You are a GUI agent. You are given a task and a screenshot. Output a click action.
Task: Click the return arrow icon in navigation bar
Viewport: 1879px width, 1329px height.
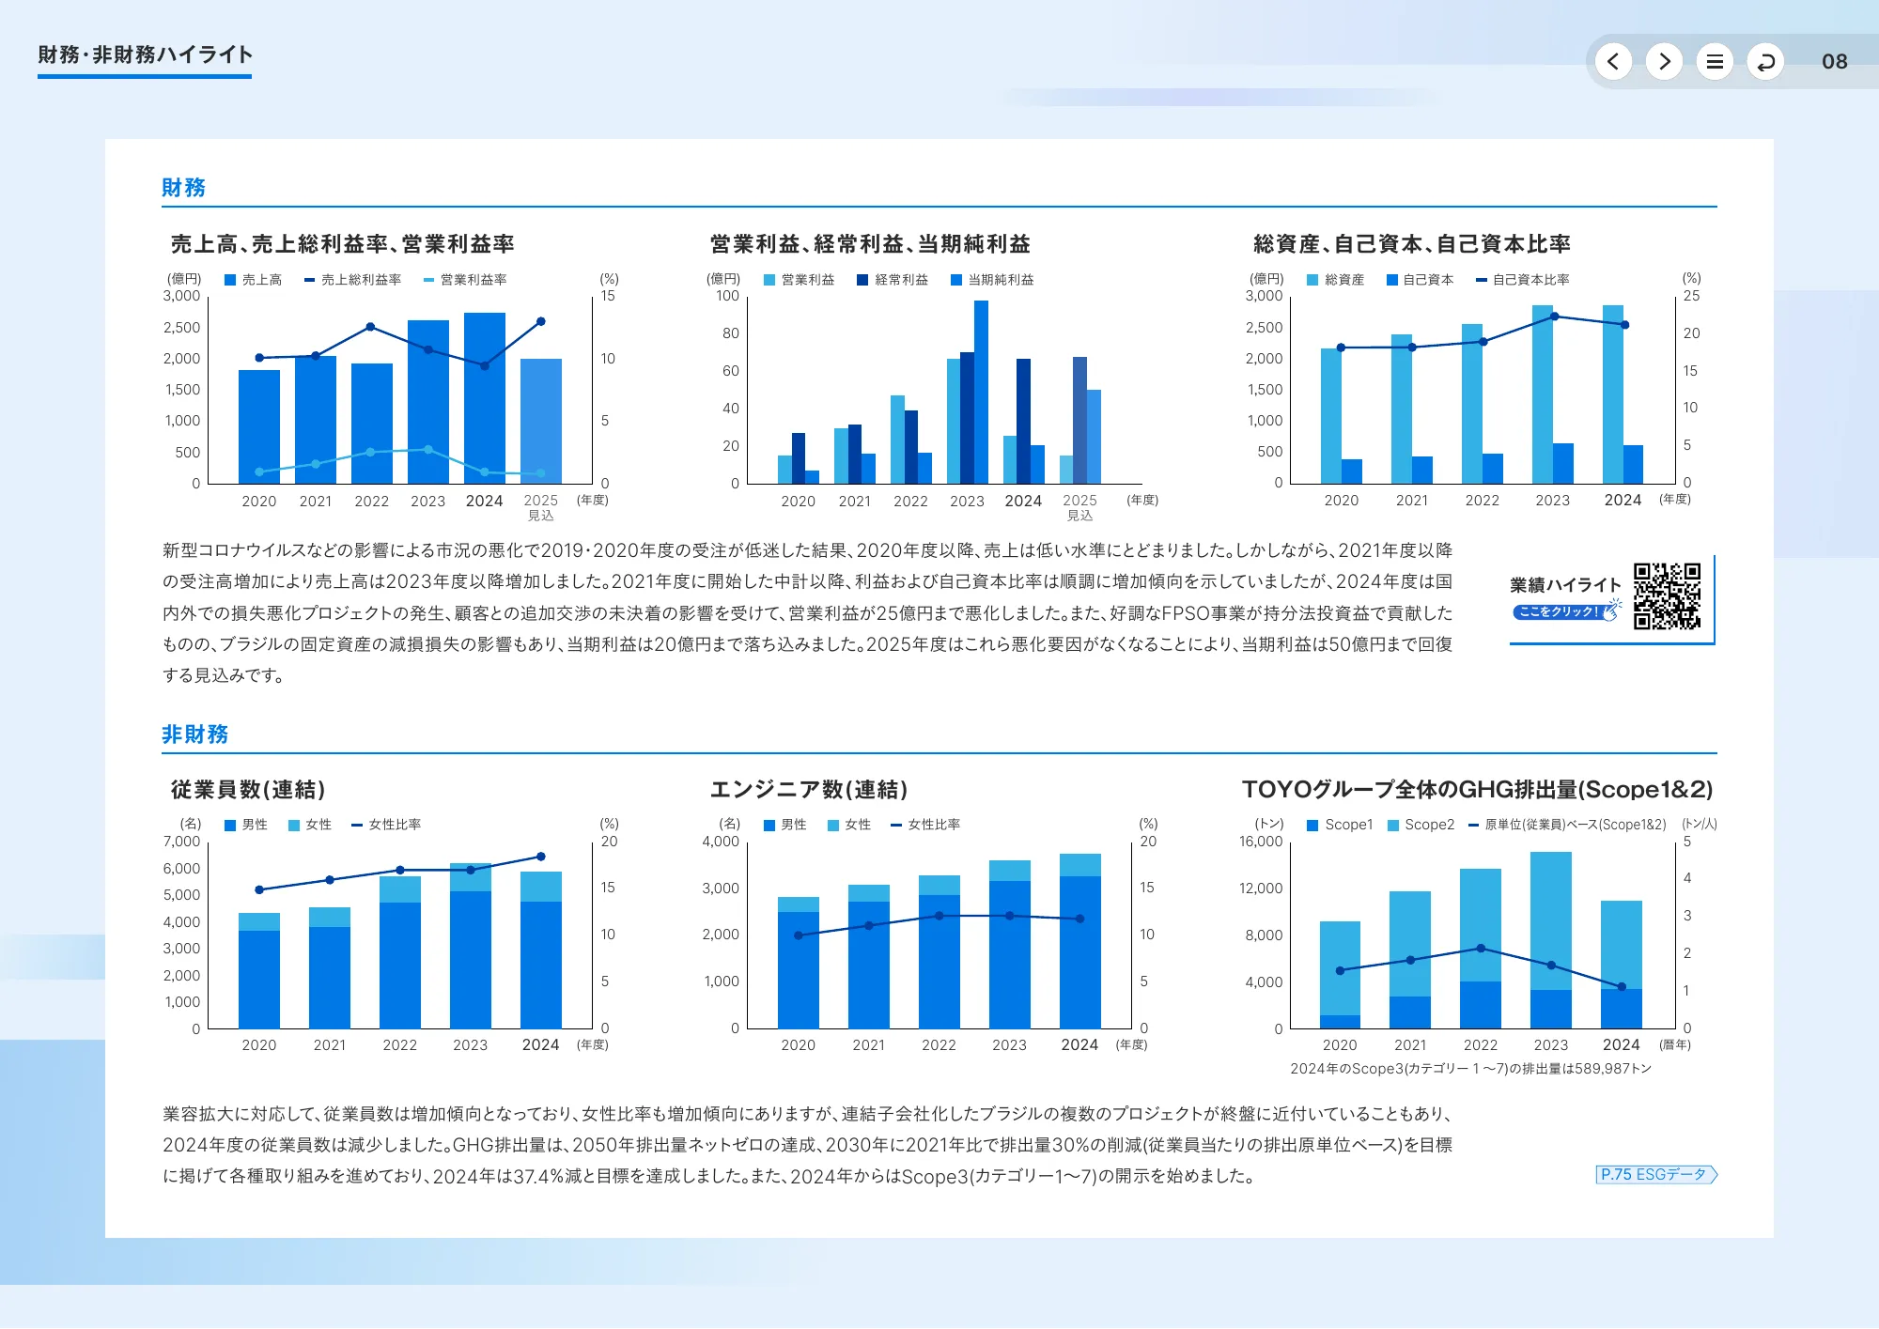(x=1766, y=61)
